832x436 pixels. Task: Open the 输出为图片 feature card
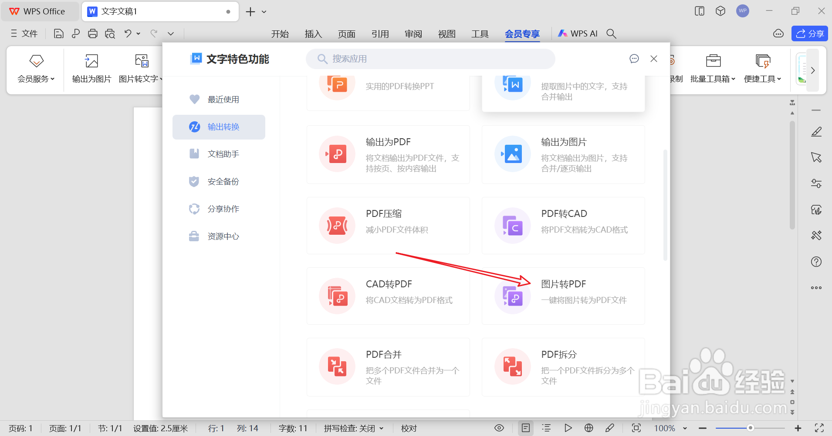563,154
